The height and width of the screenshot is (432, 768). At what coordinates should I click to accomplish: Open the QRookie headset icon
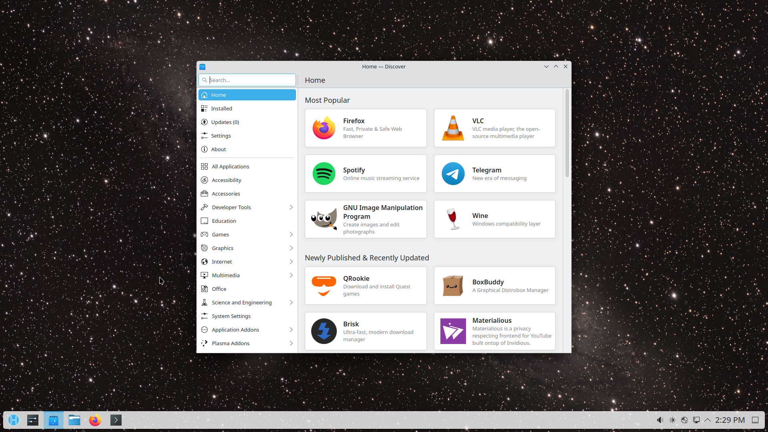point(324,286)
